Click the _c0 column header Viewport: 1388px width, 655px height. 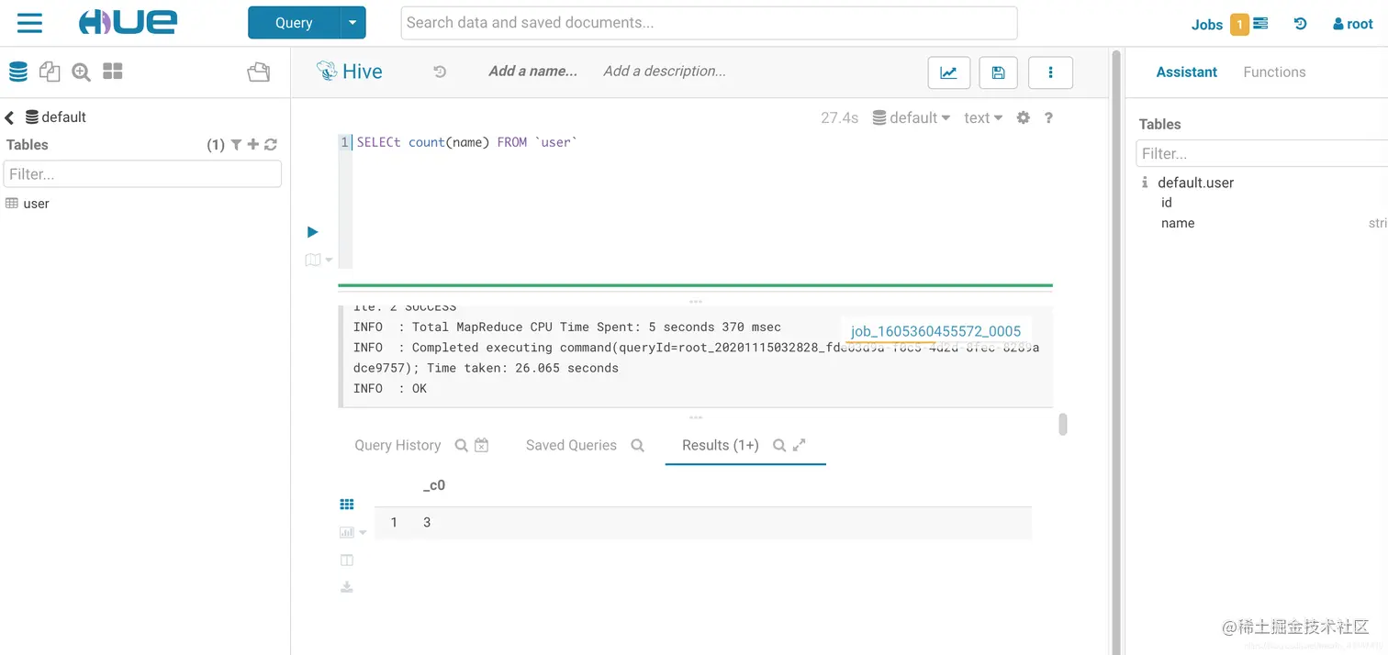[434, 485]
